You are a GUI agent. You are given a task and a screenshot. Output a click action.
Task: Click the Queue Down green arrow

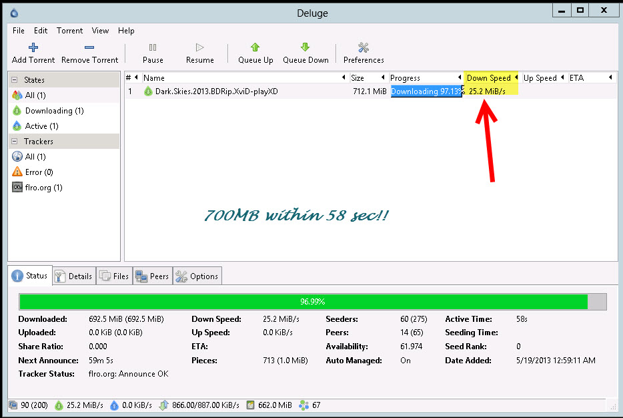[x=305, y=47]
